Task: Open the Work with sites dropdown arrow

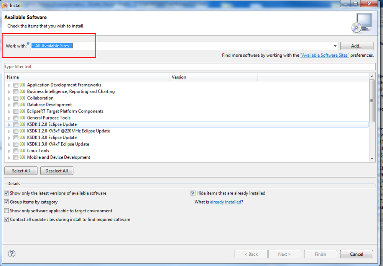Action: click(335, 46)
